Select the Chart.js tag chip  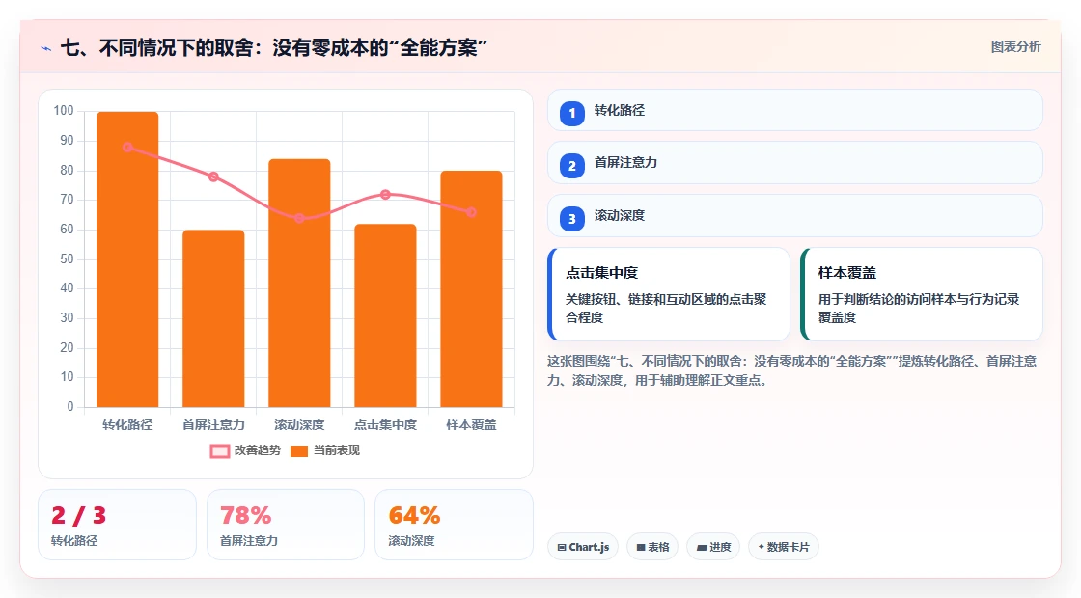pos(583,547)
